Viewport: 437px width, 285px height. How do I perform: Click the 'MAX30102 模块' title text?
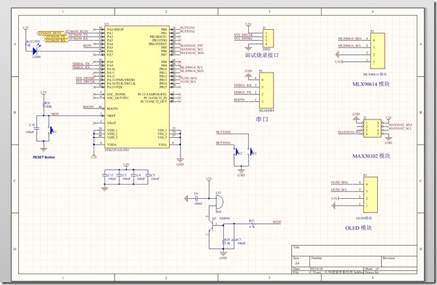click(371, 156)
